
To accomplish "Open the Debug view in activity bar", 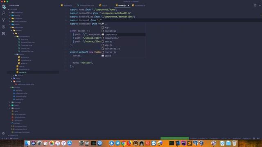I will [x=4, y=27].
